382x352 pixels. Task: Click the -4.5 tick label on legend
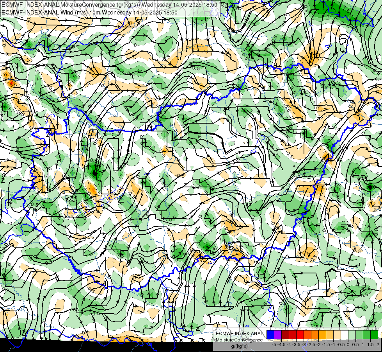pos(281,345)
